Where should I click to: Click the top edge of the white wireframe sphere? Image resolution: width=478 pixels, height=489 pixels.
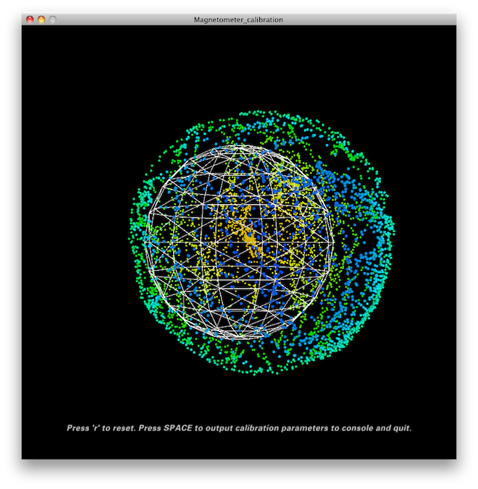pyautogui.click(x=240, y=146)
